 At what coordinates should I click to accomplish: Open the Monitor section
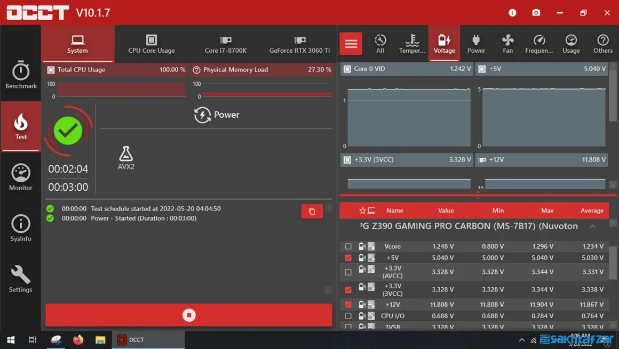(20, 177)
